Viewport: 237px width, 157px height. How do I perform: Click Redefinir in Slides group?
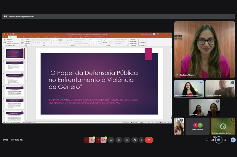click(28, 42)
